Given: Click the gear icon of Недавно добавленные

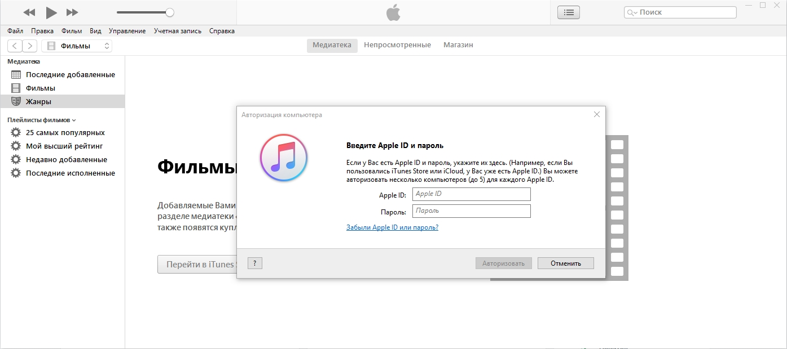Looking at the screenshot, I should tap(16, 160).
